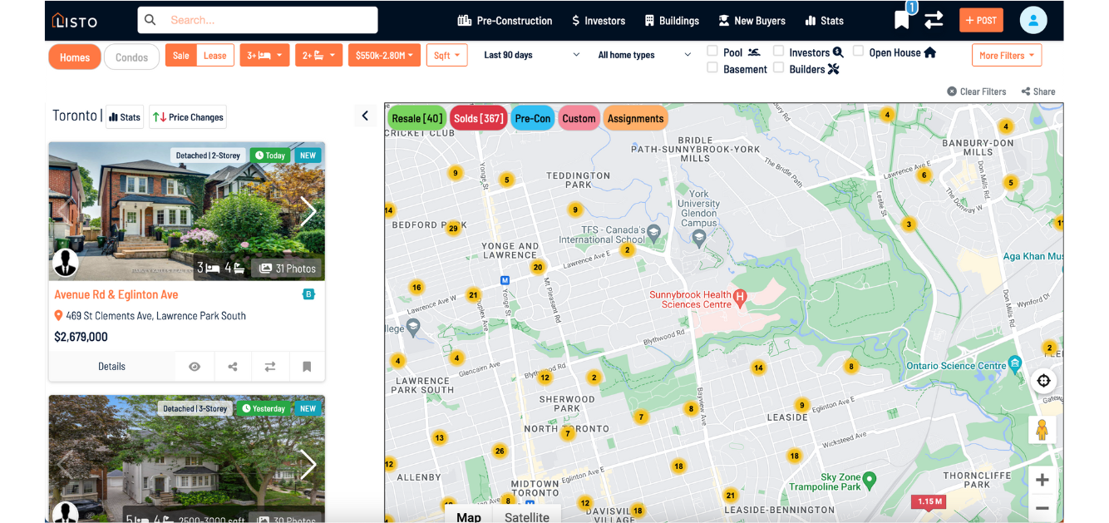
Task: Switch to the Solds [367] tab
Action: [479, 118]
